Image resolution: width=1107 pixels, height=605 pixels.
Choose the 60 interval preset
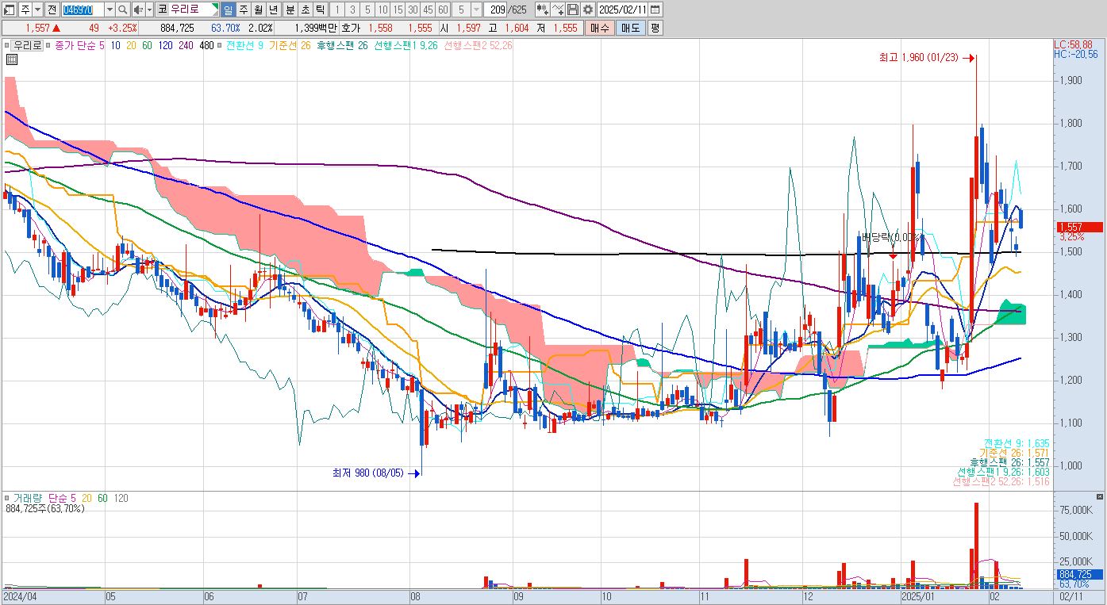pos(443,10)
